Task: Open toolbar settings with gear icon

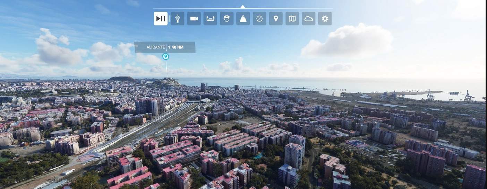Action: click(x=325, y=19)
